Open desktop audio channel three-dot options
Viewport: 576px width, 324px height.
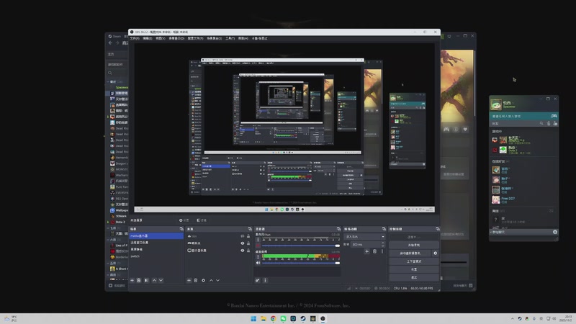(258, 257)
